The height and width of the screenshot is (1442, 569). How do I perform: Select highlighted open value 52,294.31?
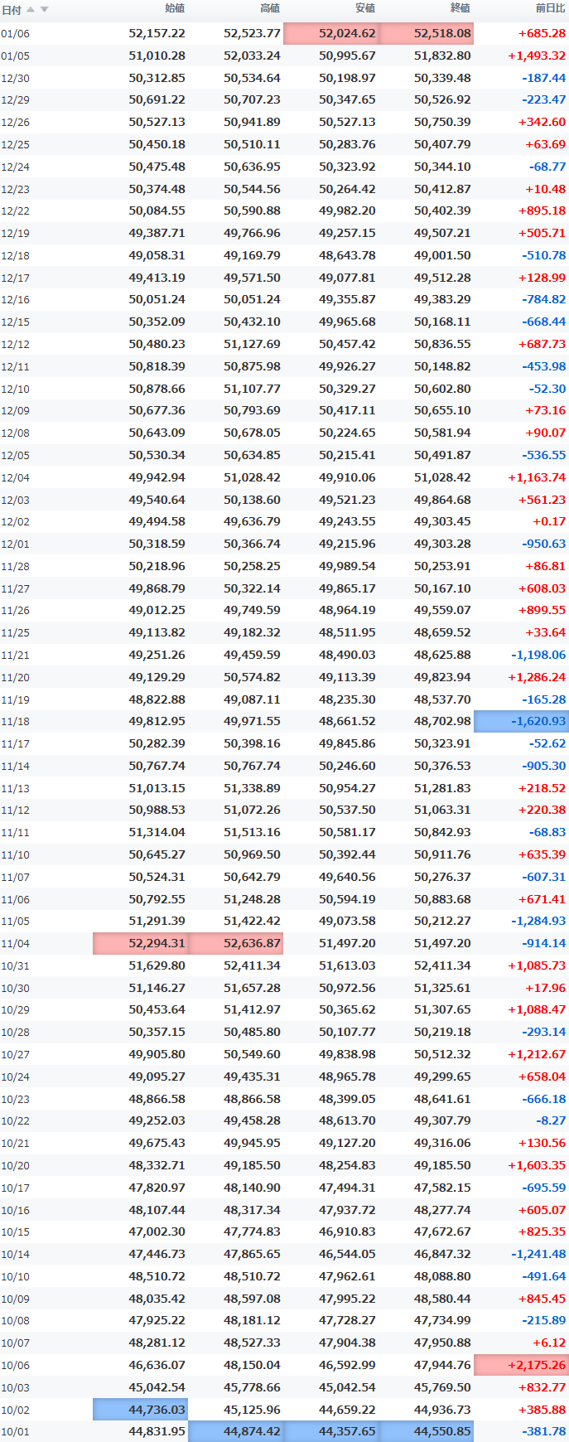pyautogui.click(x=140, y=943)
